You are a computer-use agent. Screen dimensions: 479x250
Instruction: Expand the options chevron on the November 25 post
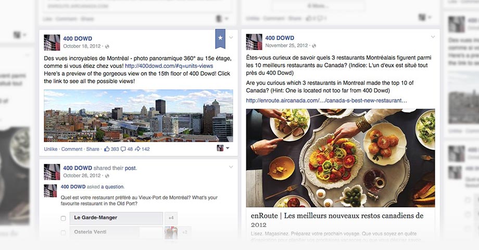pos(433,37)
